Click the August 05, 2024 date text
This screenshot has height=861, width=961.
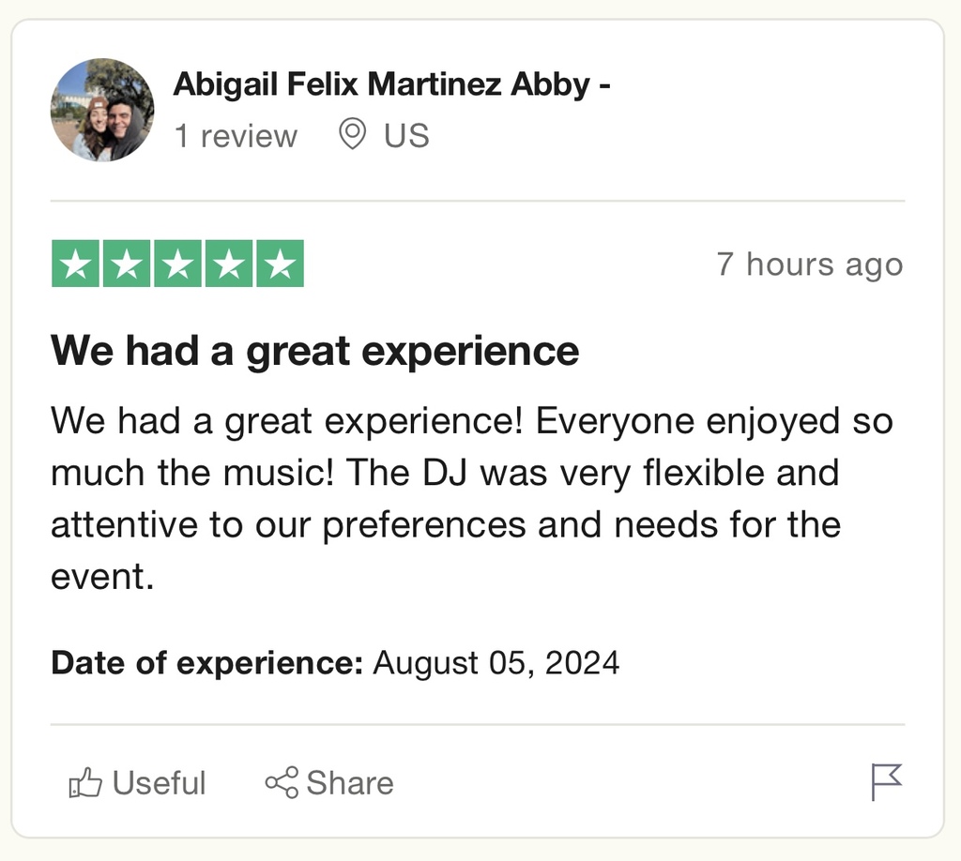point(496,662)
